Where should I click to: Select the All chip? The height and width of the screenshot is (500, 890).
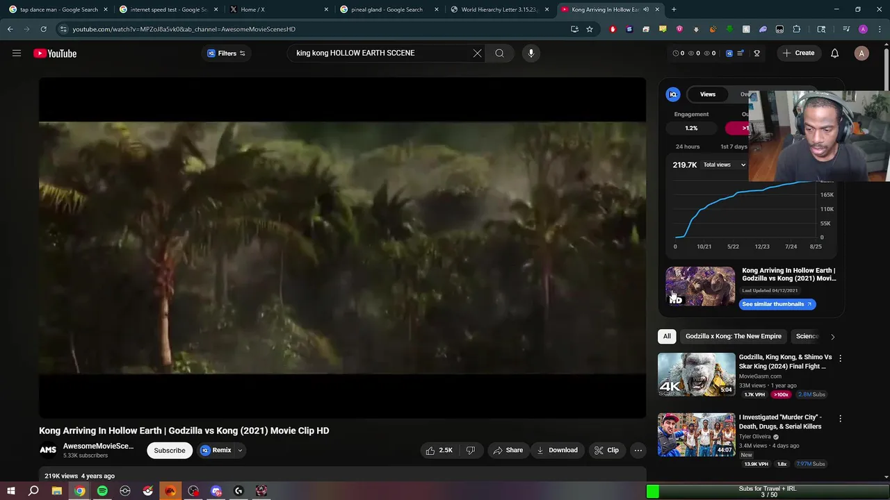point(667,336)
